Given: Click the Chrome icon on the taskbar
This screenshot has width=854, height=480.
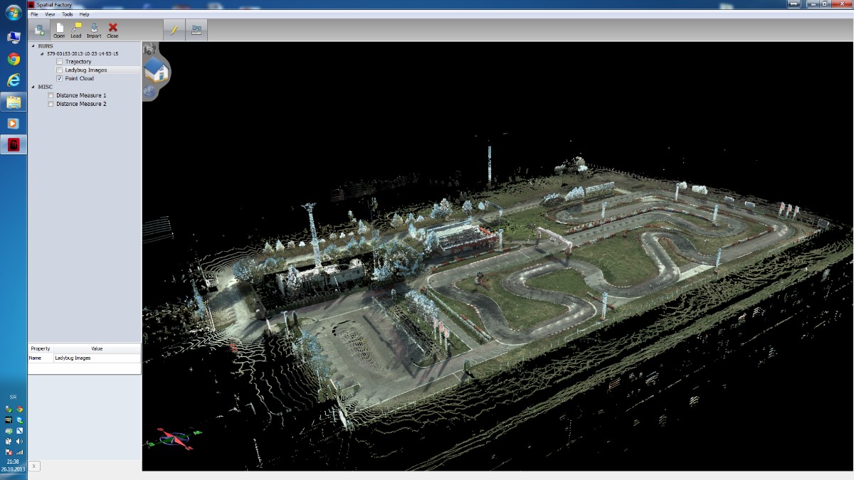Looking at the screenshot, I should (14, 59).
